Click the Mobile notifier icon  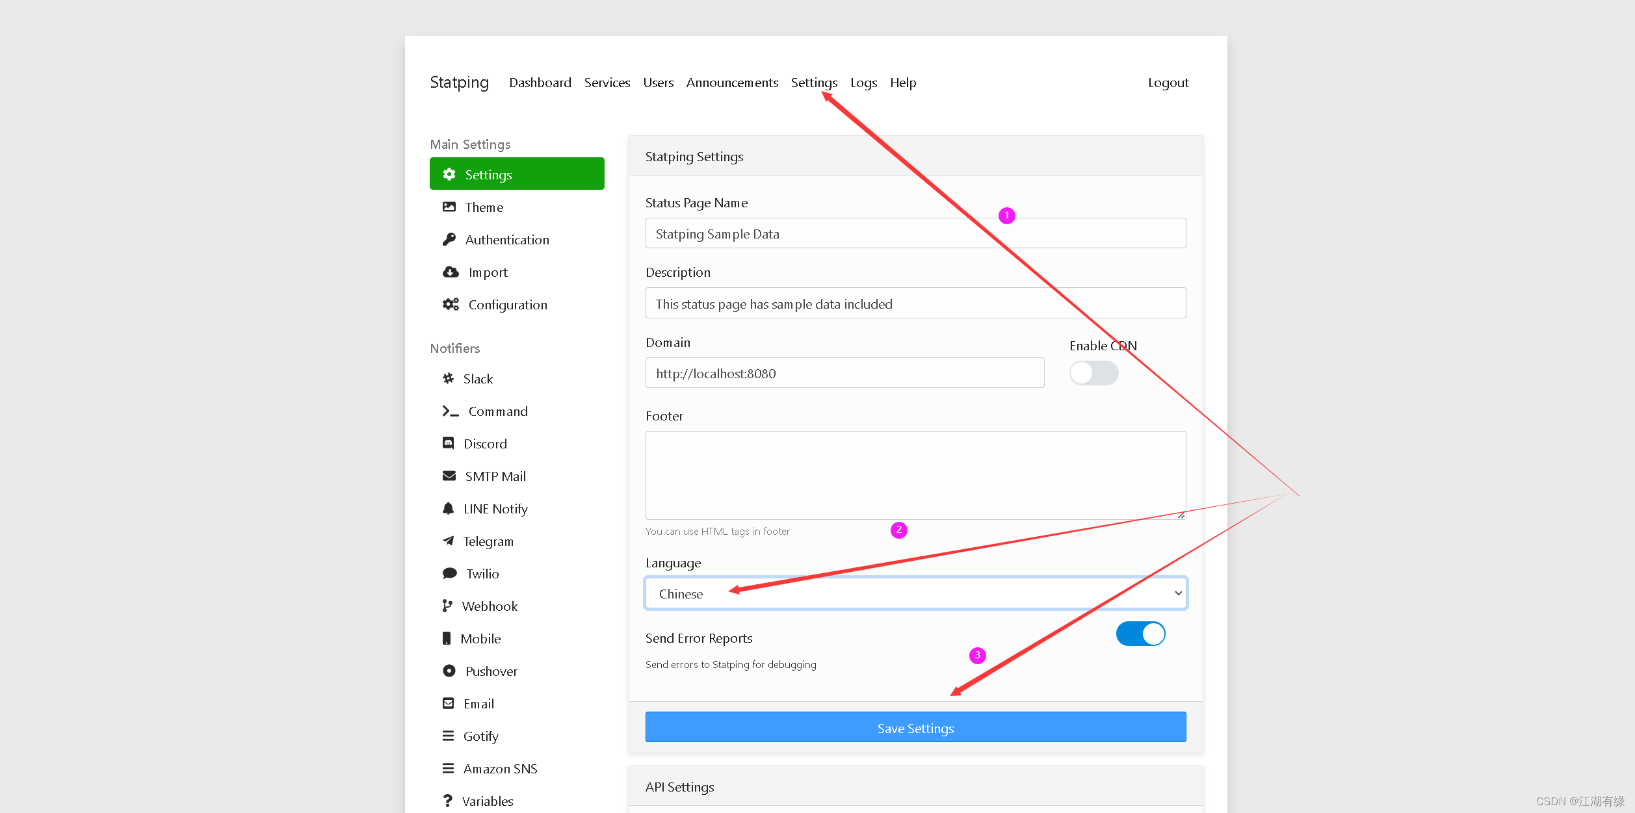coord(449,638)
